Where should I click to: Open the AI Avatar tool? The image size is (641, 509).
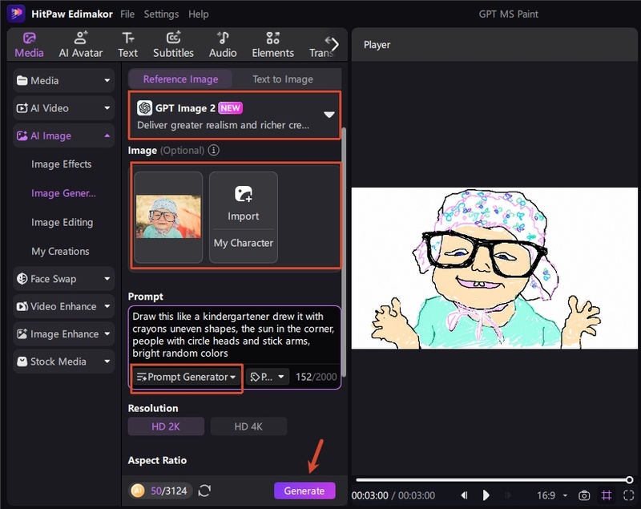81,45
